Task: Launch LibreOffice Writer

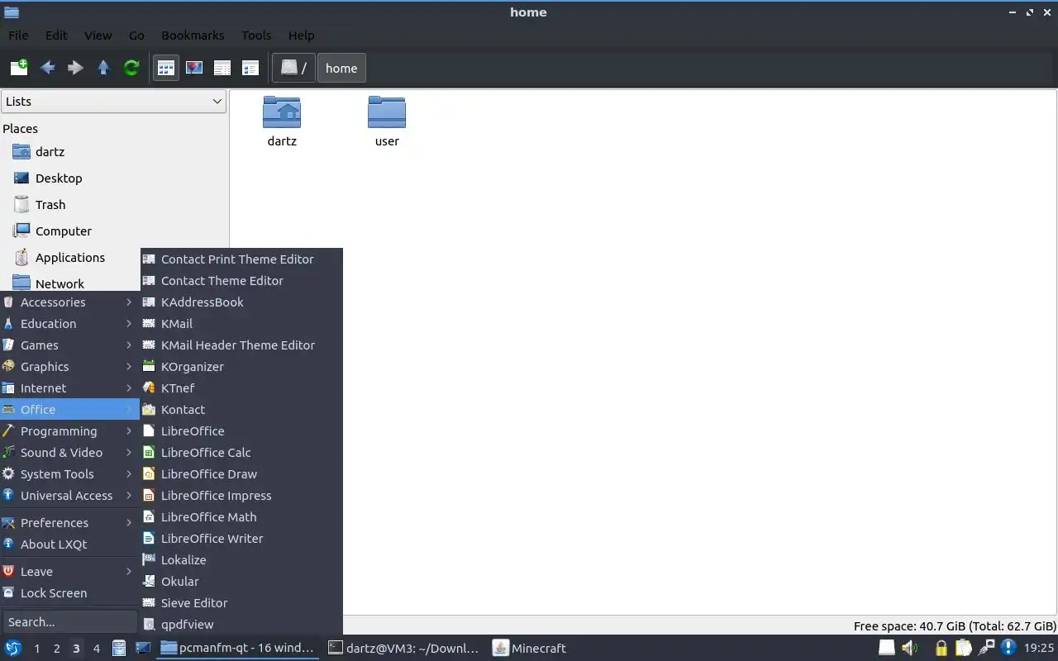Action: [241, 539]
